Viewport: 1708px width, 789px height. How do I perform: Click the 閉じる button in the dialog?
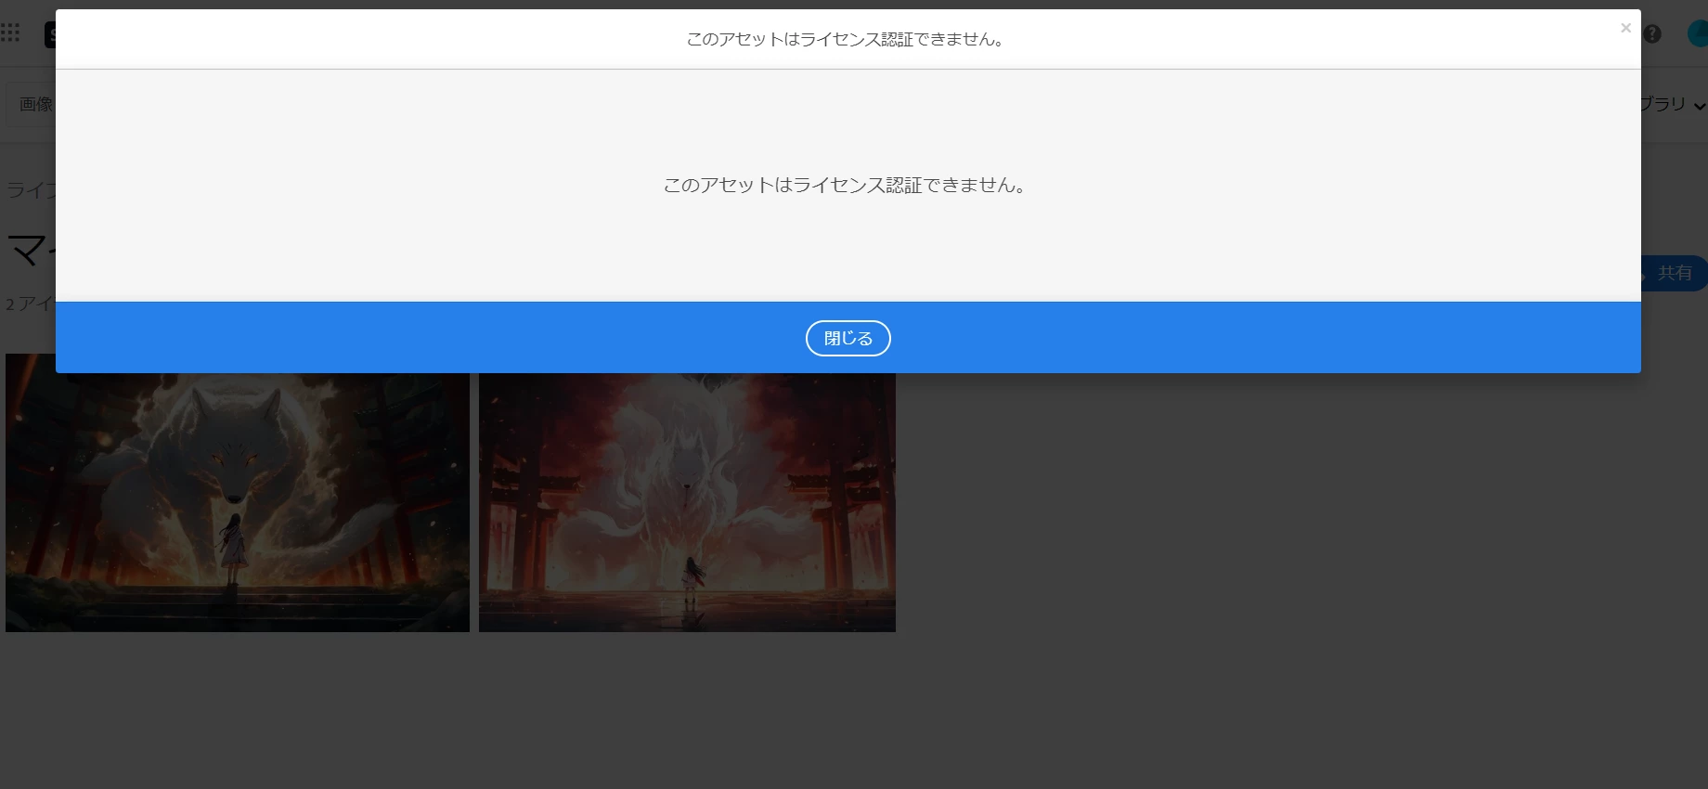pyautogui.click(x=848, y=338)
